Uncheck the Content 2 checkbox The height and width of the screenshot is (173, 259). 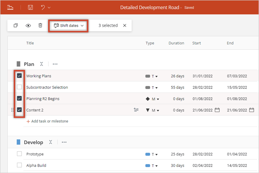coord(19,110)
